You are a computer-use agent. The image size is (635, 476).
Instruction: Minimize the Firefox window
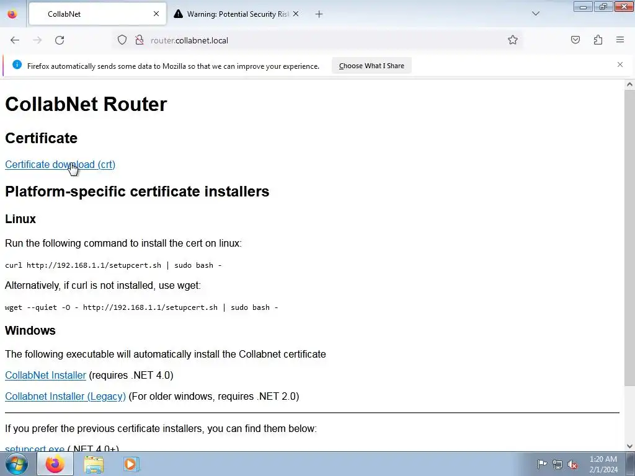(x=583, y=7)
